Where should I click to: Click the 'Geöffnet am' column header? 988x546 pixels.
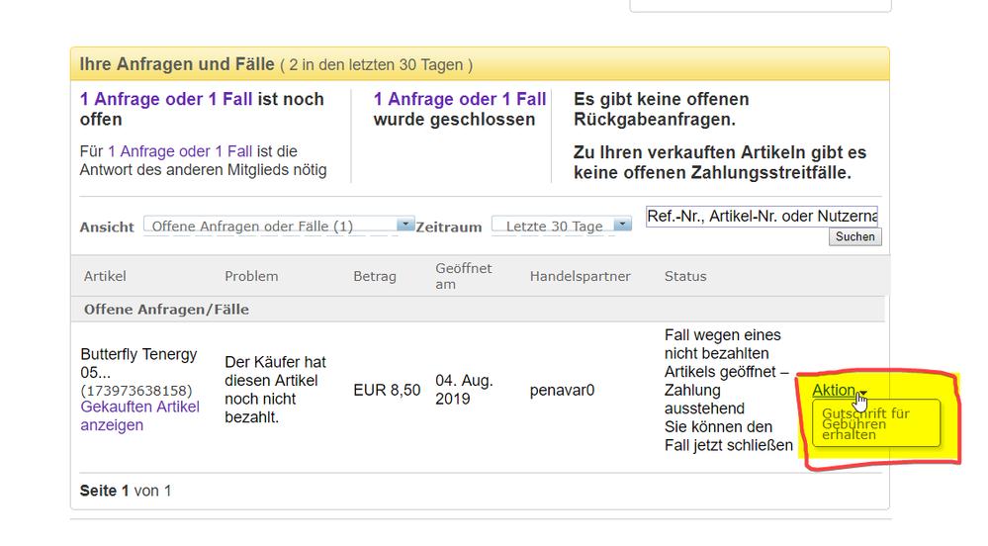pos(463,276)
